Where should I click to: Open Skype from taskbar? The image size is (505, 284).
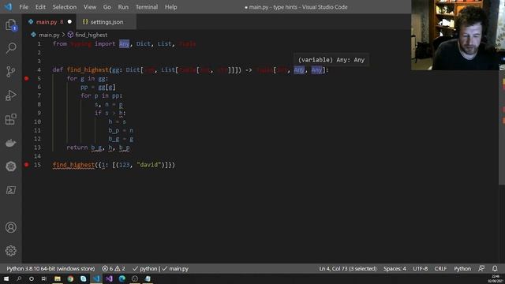click(84, 278)
